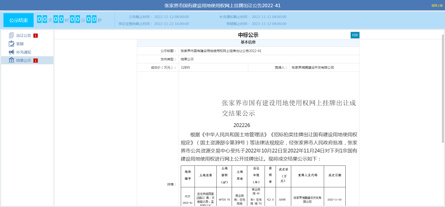This screenshot has height=207, width=445.
Task: Go back via 返回上级 link
Action: click(x=437, y=6)
